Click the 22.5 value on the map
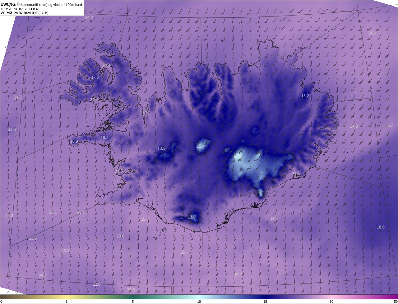 click(12, 130)
